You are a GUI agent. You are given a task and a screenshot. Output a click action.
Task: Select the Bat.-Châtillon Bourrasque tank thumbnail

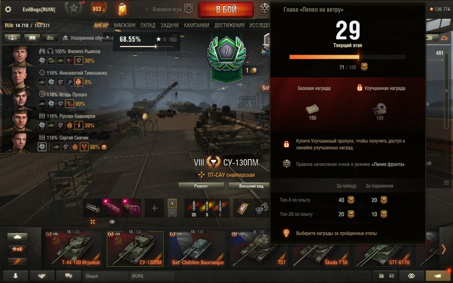tap(197, 249)
